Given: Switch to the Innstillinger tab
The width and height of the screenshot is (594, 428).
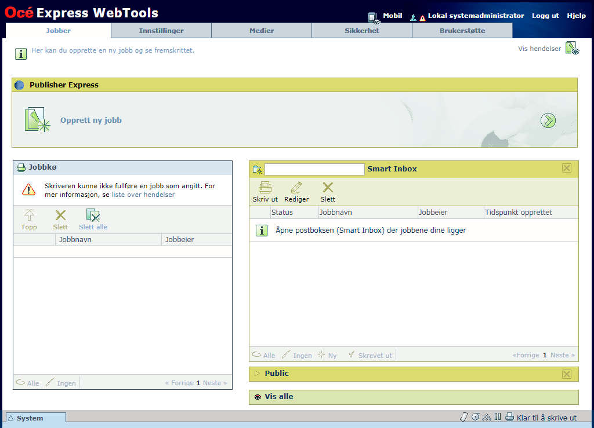Looking at the screenshot, I should click(161, 31).
